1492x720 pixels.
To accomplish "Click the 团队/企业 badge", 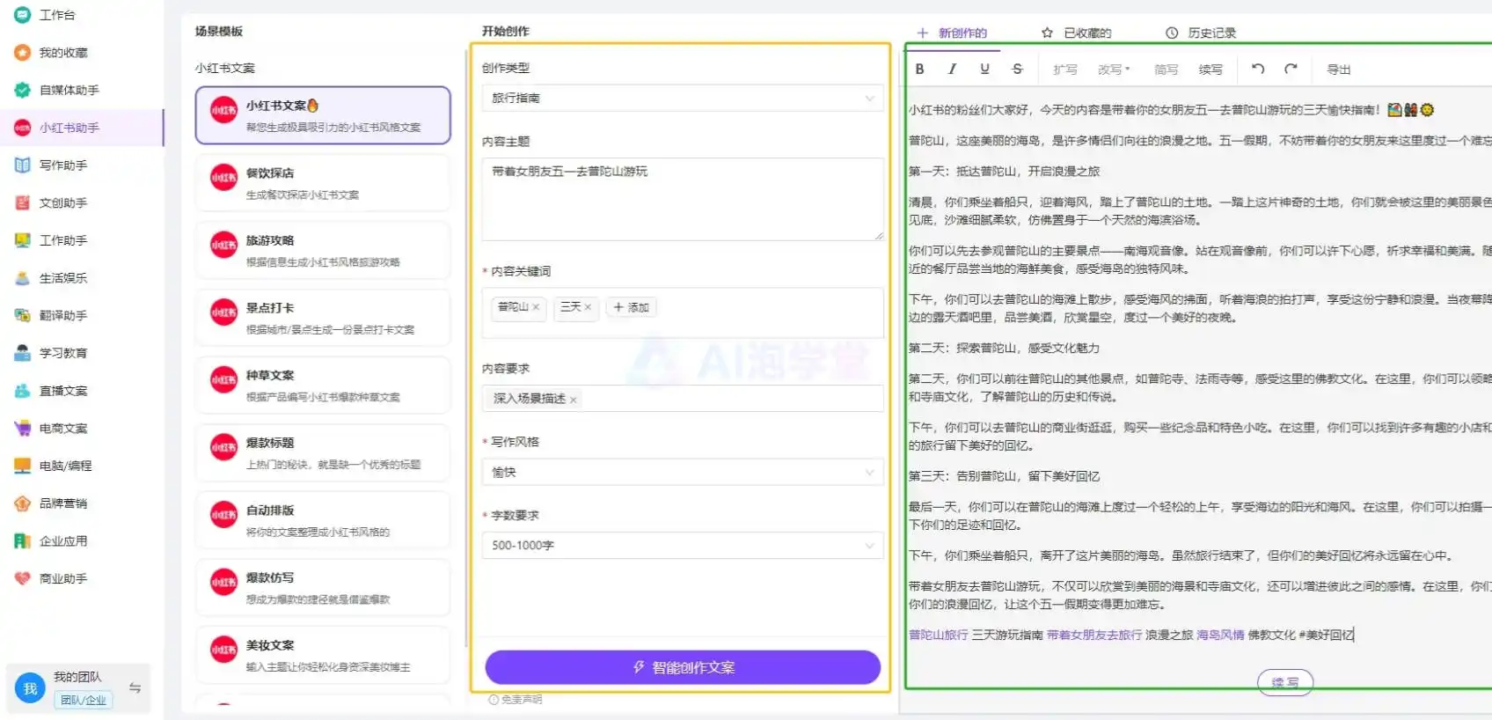I will [84, 700].
